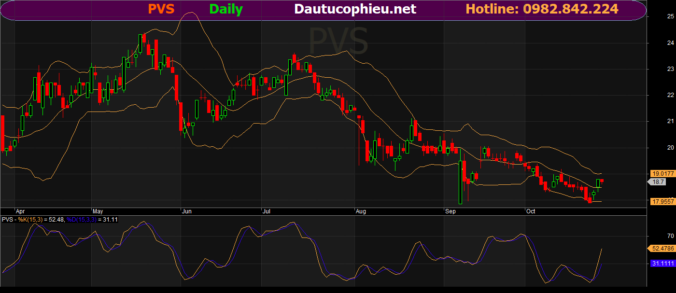Click the 52.4786 stochastic value tag

click(x=662, y=248)
